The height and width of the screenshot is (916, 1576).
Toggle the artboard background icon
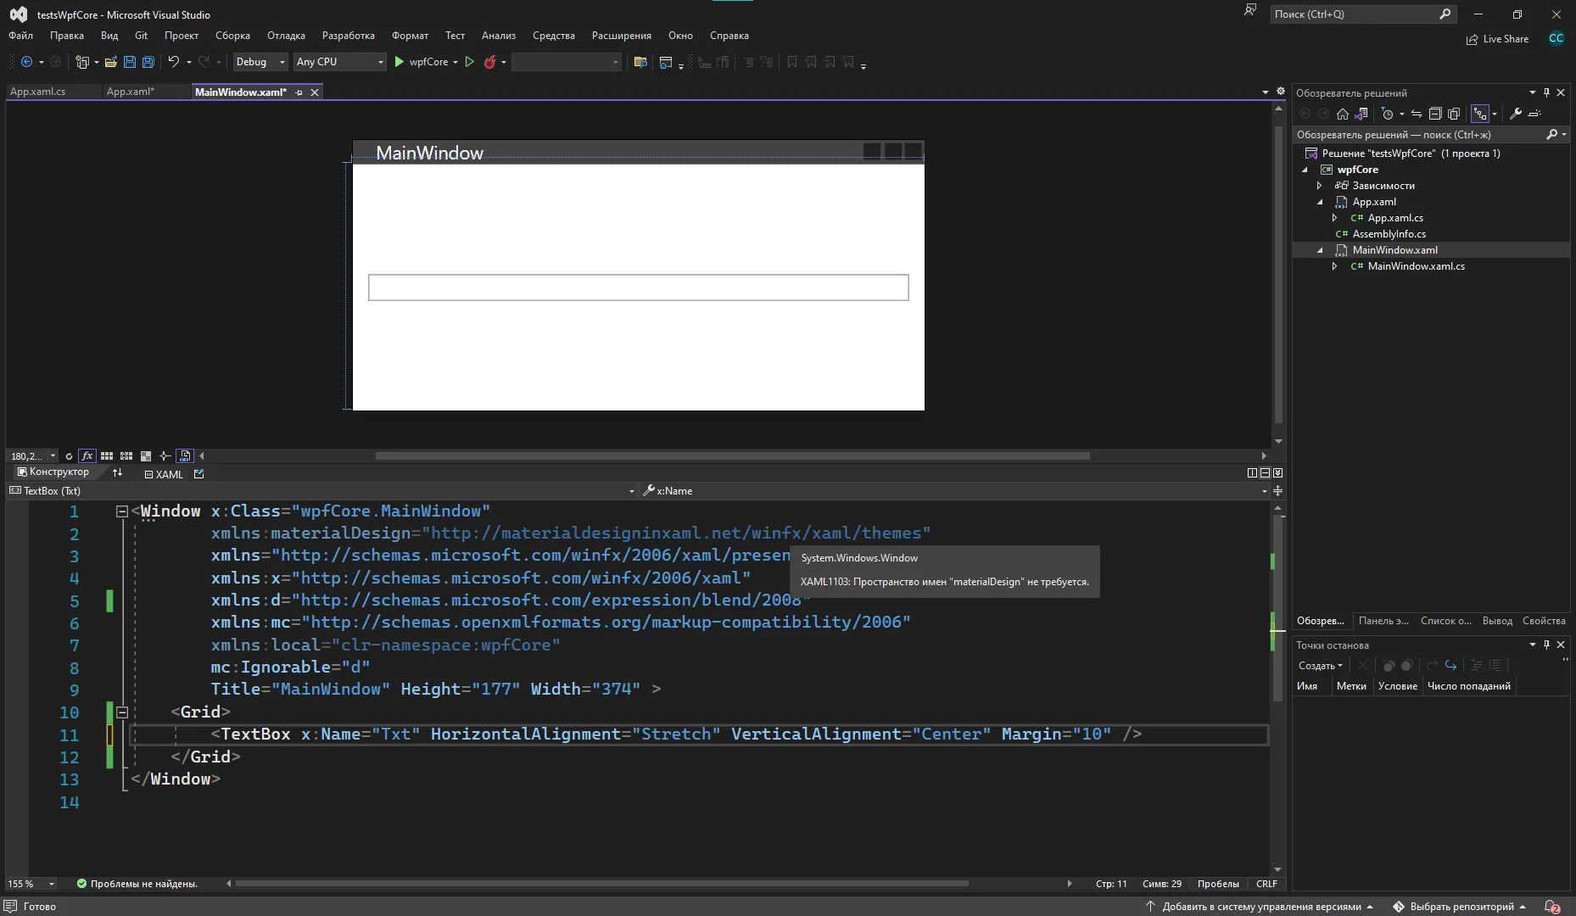coord(146,456)
